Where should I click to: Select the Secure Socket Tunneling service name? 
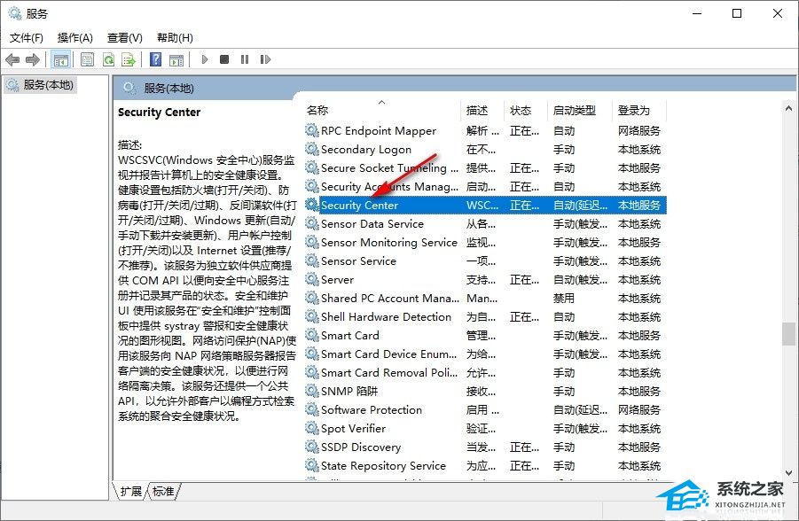click(389, 168)
